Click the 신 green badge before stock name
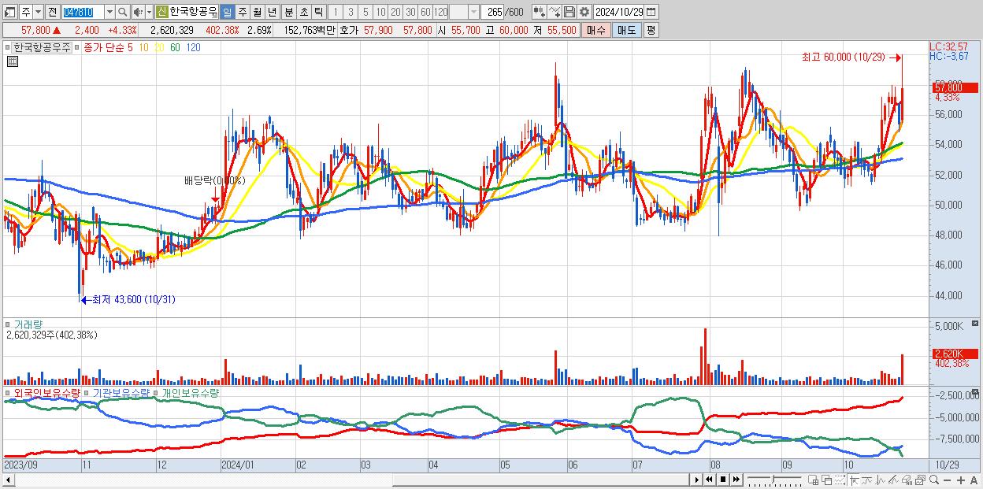The image size is (983, 489). 161,12
